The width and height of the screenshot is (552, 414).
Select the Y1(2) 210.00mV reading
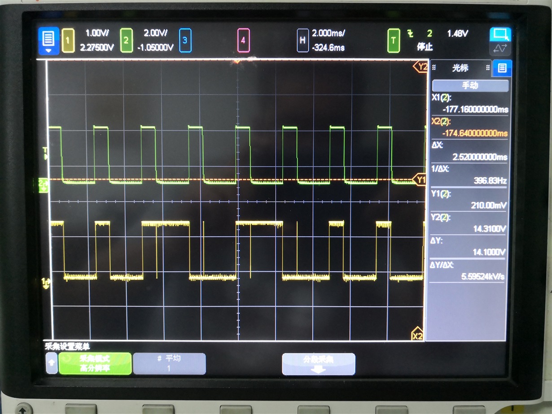click(x=469, y=200)
